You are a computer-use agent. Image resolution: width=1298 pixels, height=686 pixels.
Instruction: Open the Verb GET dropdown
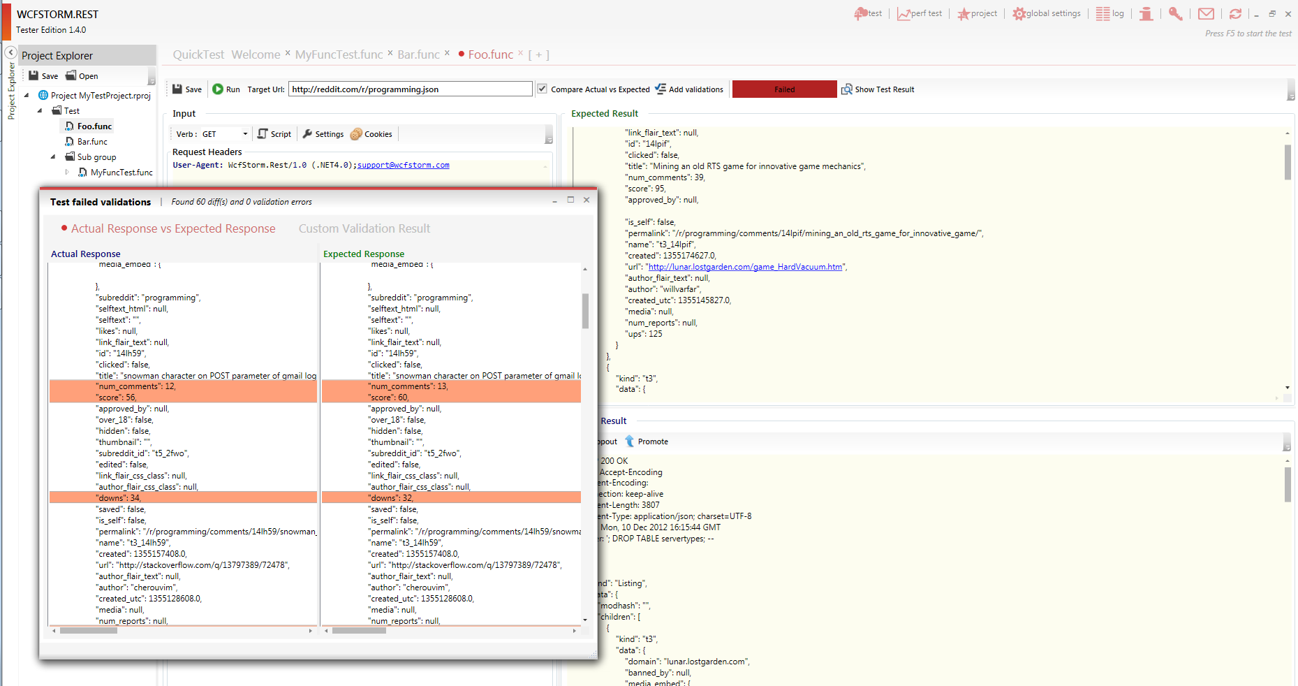245,133
